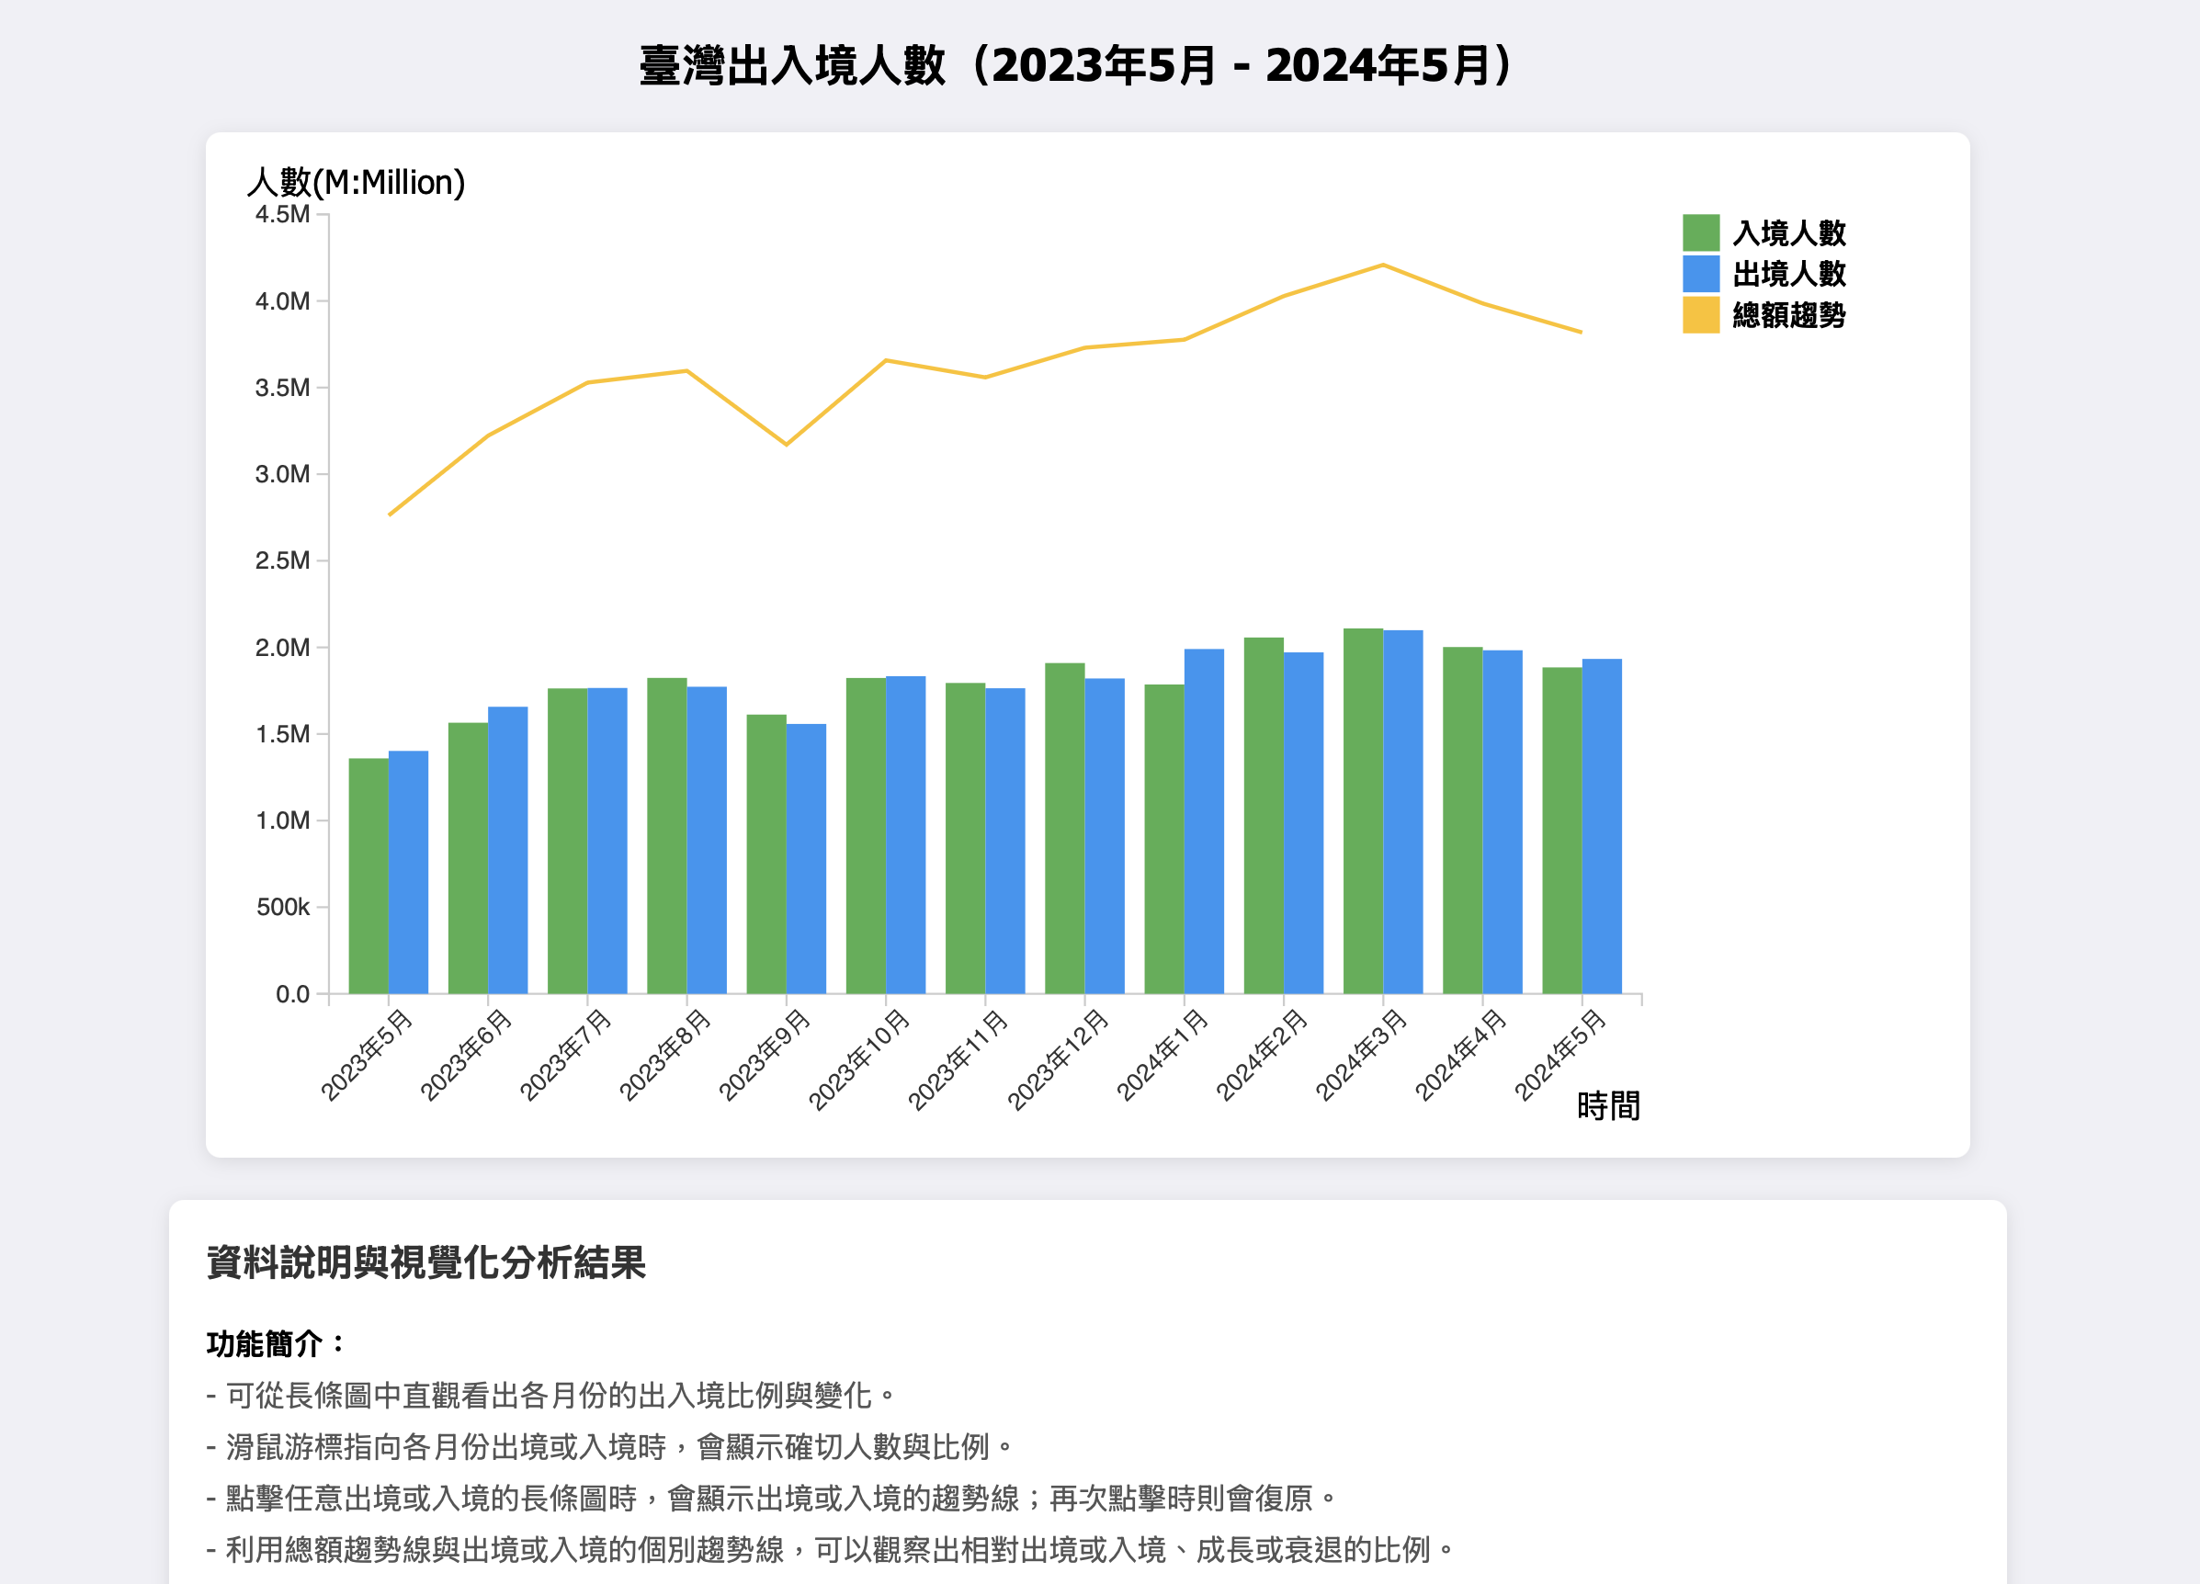Click the 功能簡介 subheading
The height and width of the screenshot is (1584, 2200).
pyautogui.click(x=276, y=1343)
